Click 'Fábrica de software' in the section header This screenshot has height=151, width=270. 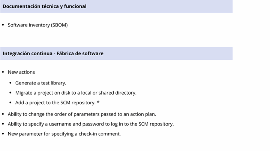[80, 53]
